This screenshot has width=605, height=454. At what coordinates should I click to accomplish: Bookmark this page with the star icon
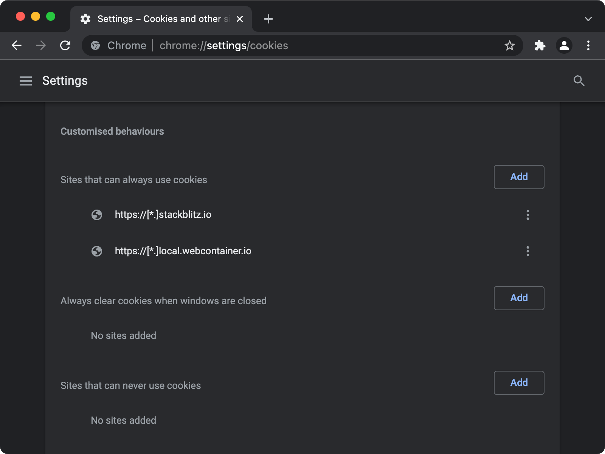coord(510,45)
